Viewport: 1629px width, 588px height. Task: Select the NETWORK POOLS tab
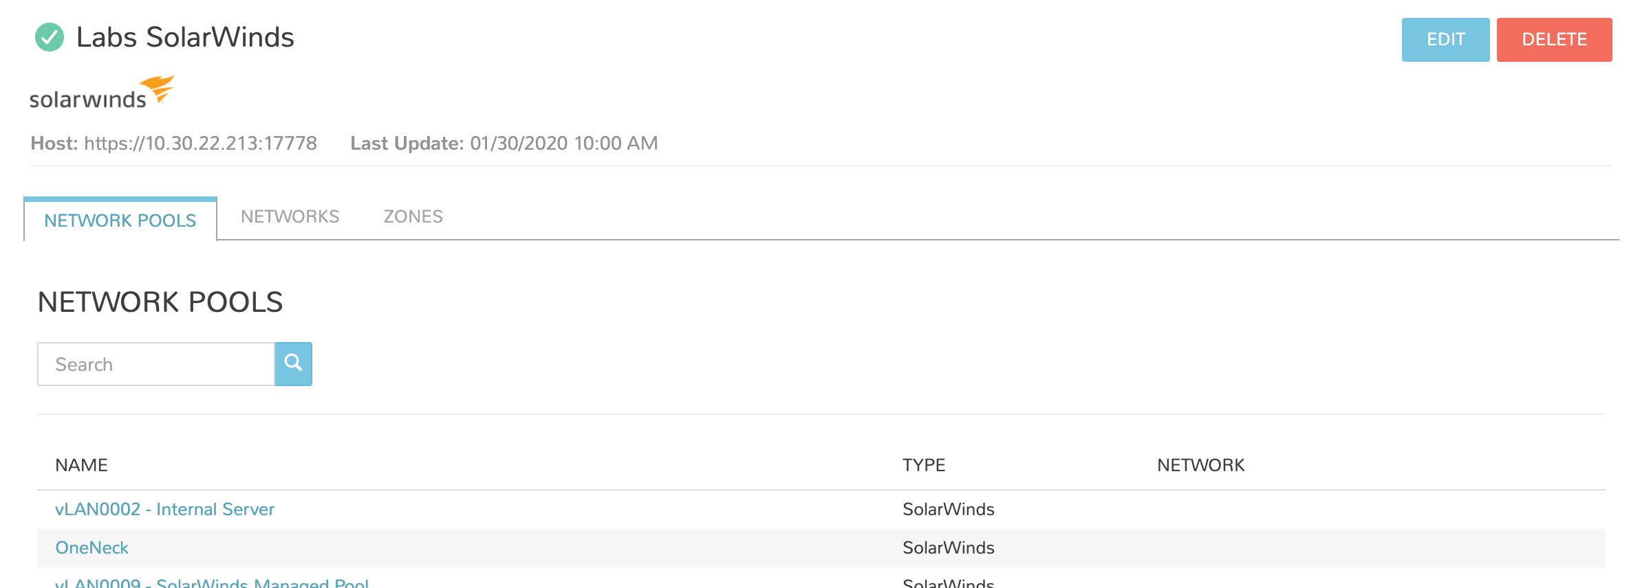pyautogui.click(x=120, y=220)
